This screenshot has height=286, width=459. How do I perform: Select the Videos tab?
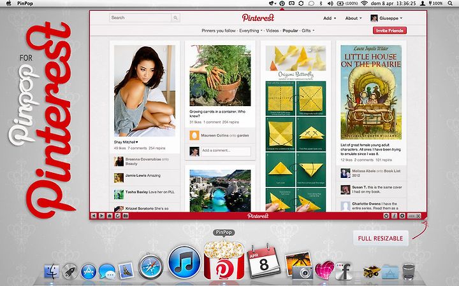[x=272, y=31]
